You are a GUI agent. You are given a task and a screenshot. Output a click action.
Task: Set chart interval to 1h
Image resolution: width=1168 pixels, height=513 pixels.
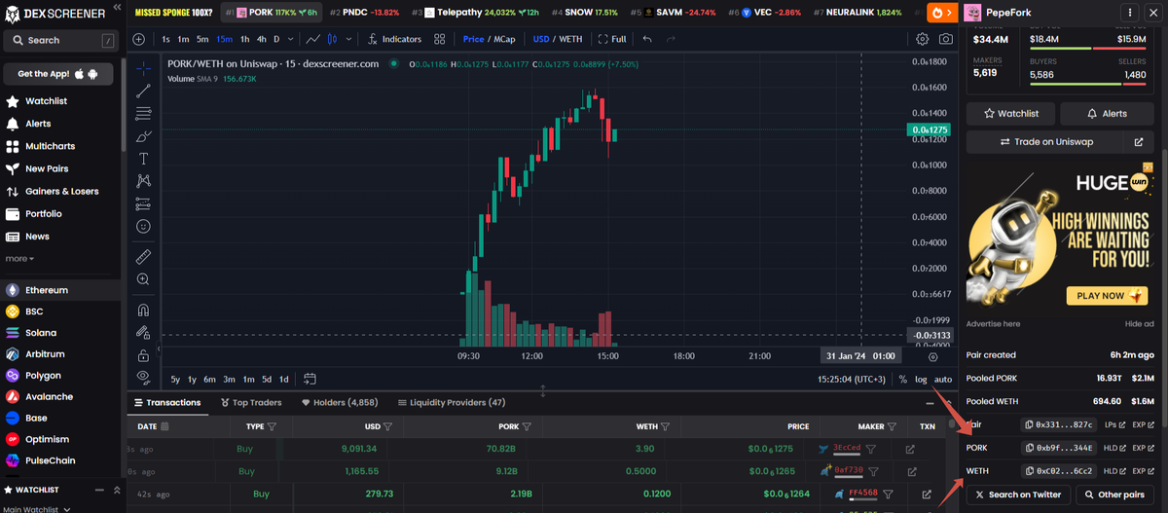[243, 39]
